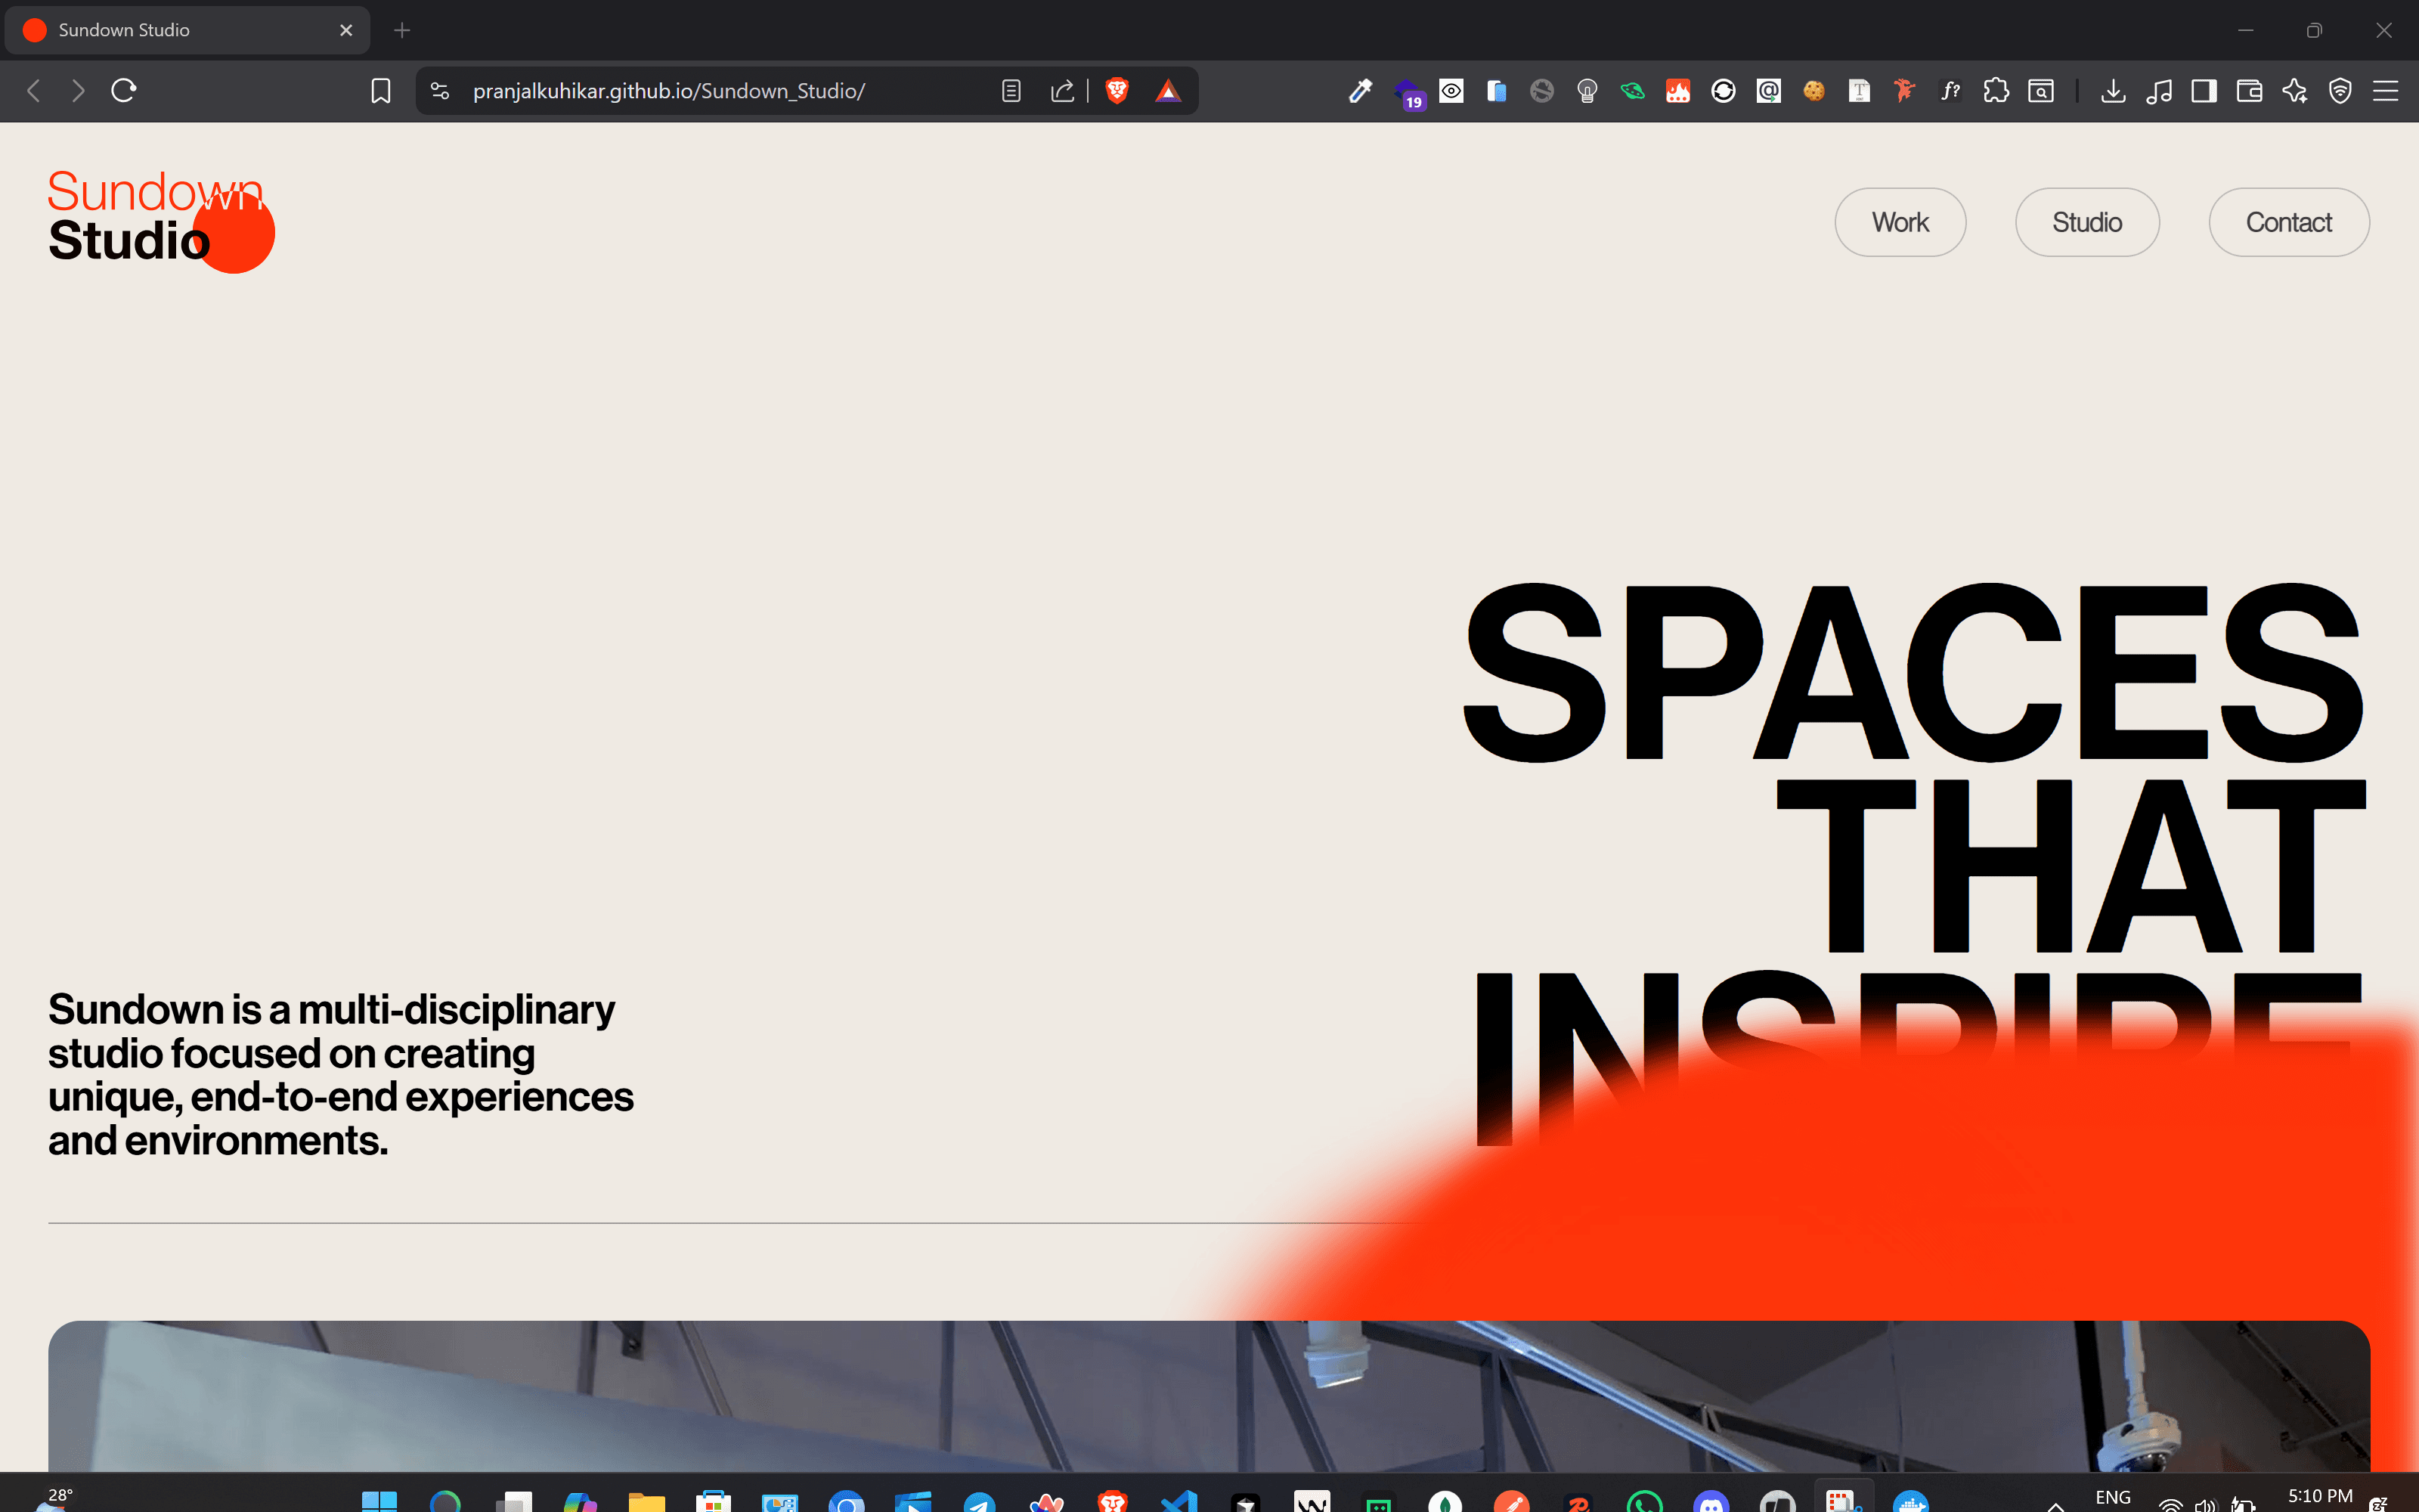View site settings icon in address bar
This screenshot has width=2419, height=1512.
tap(440, 91)
